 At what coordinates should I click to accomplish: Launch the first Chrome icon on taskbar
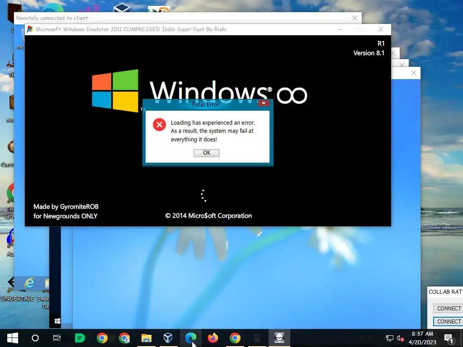[102, 338]
